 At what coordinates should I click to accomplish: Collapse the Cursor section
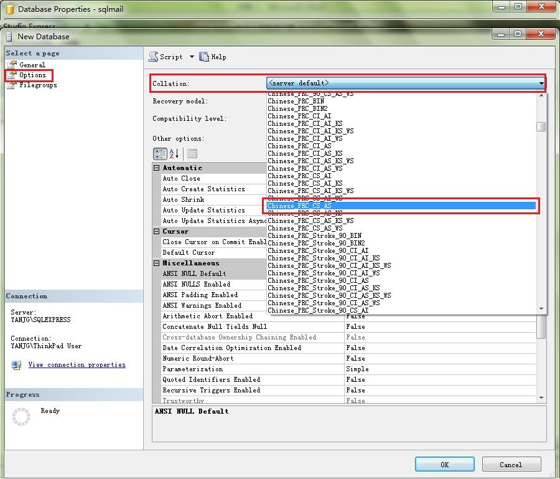tap(156, 231)
